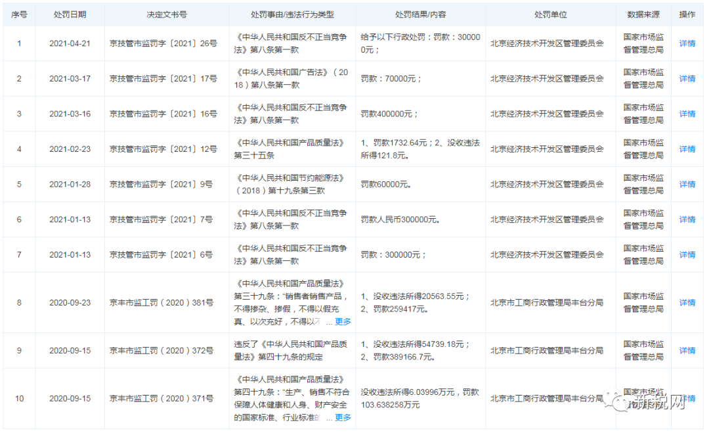The height and width of the screenshot is (433, 709).
Task: 查看京技管市监罚字〔2021〕17号的详情
Action: point(687,78)
